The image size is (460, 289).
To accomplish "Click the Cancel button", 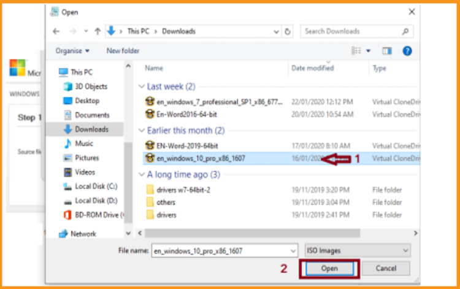I will click(386, 269).
